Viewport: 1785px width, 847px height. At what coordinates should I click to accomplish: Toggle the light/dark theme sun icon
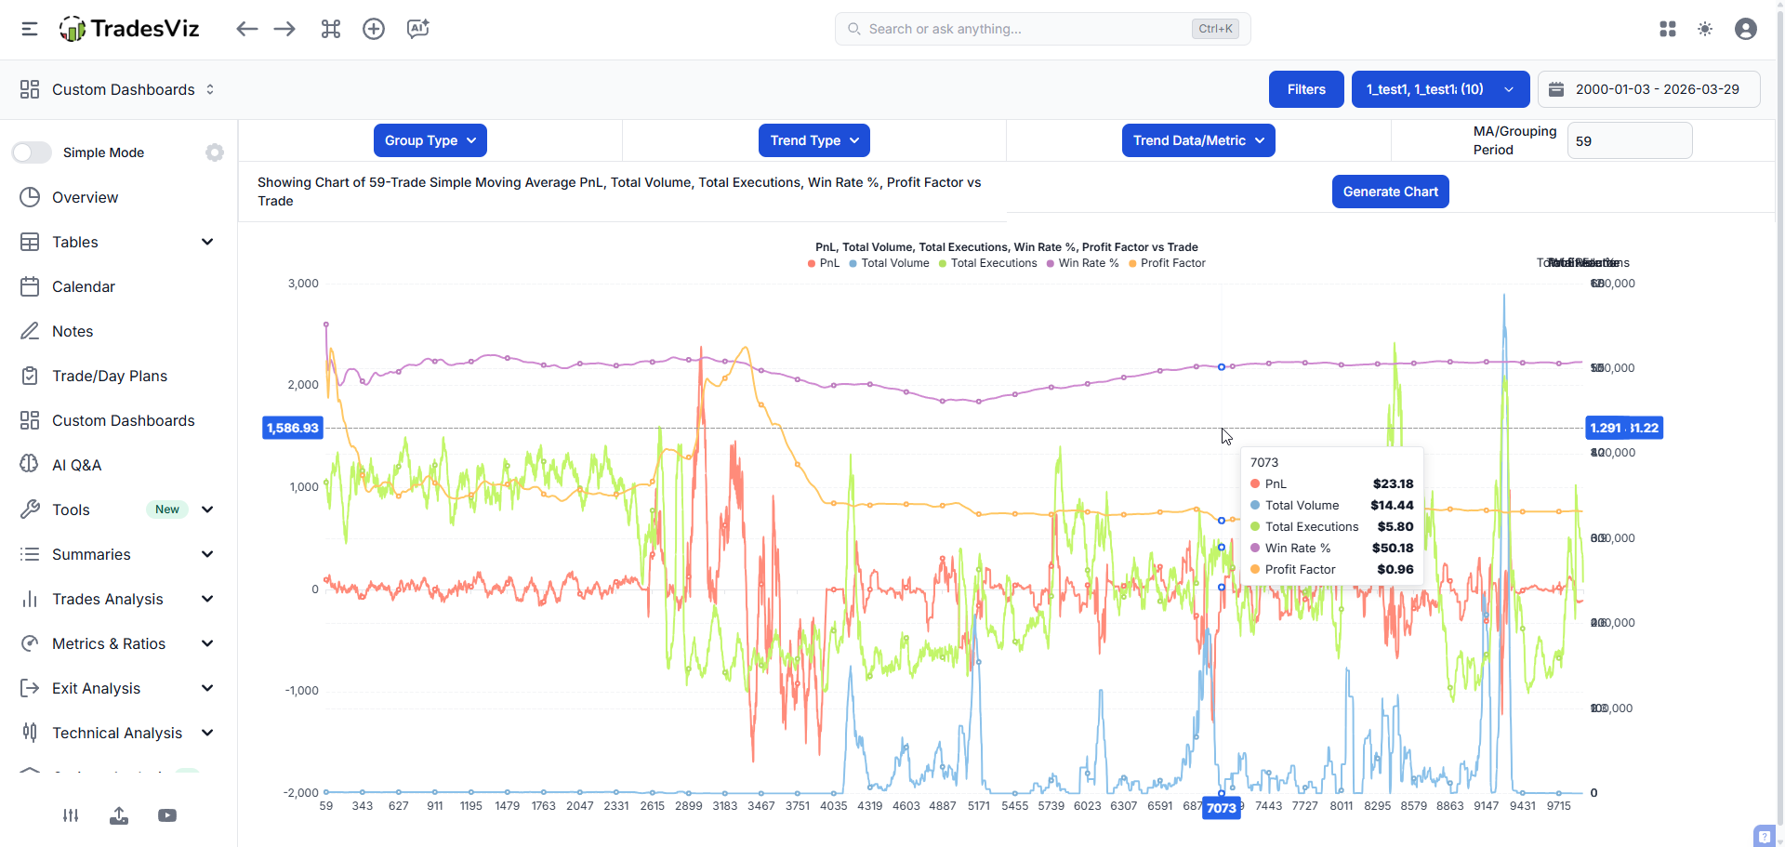point(1705,29)
